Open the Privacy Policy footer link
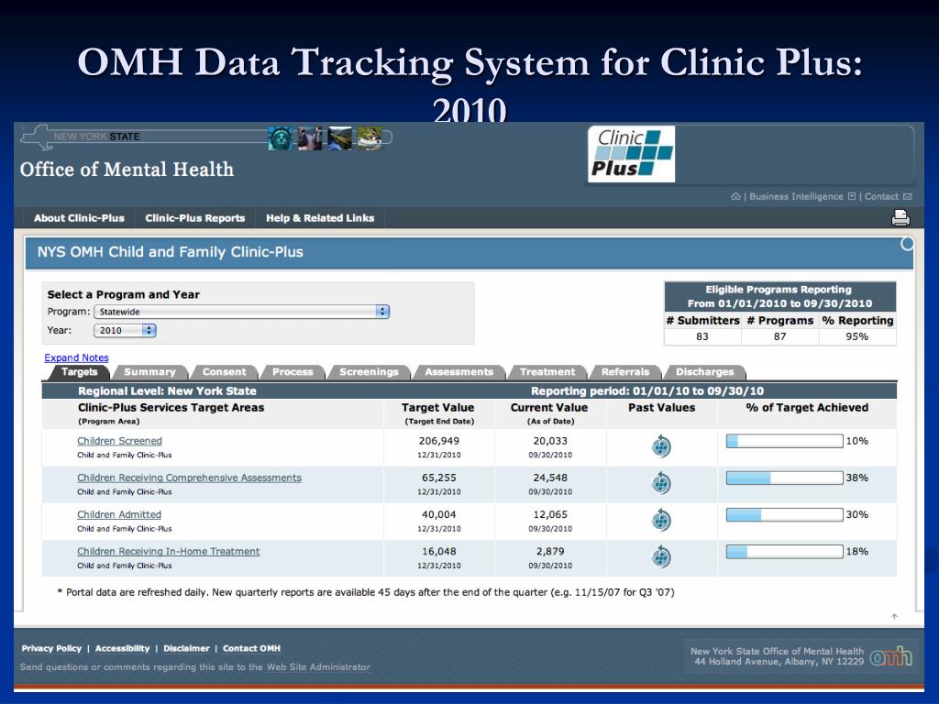The height and width of the screenshot is (704, 939). coord(51,648)
